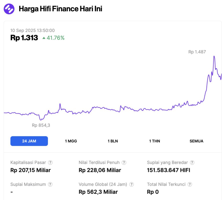Screen dimensions: 222x200
Task: Click the green up-arrow percentage indicator
Action: 53,38
